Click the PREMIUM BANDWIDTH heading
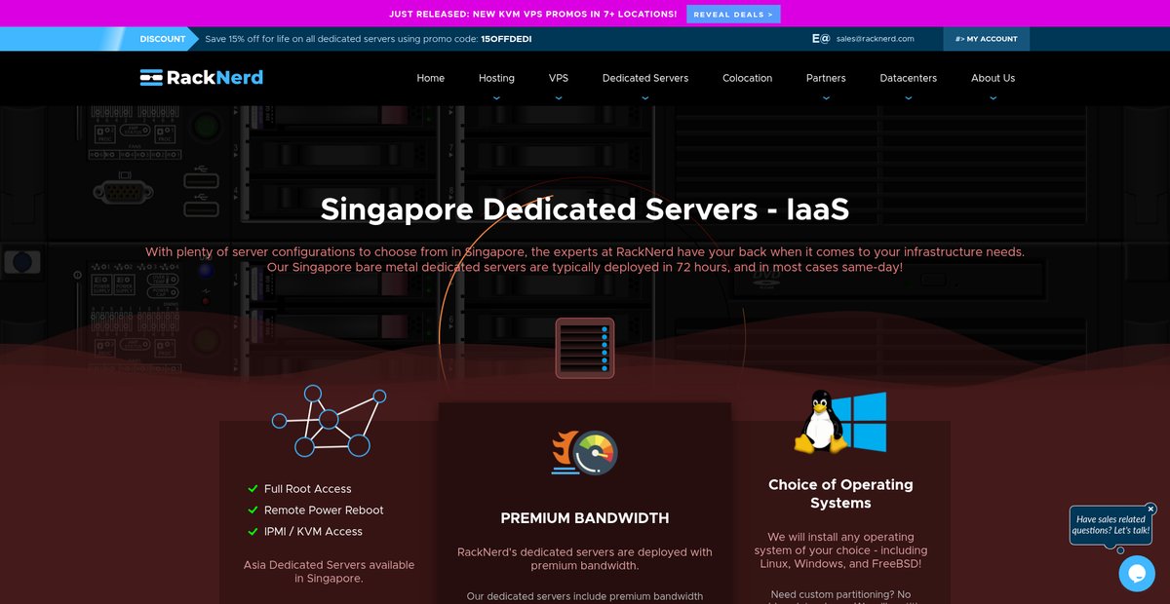The height and width of the screenshot is (604, 1170). tap(585, 518)
